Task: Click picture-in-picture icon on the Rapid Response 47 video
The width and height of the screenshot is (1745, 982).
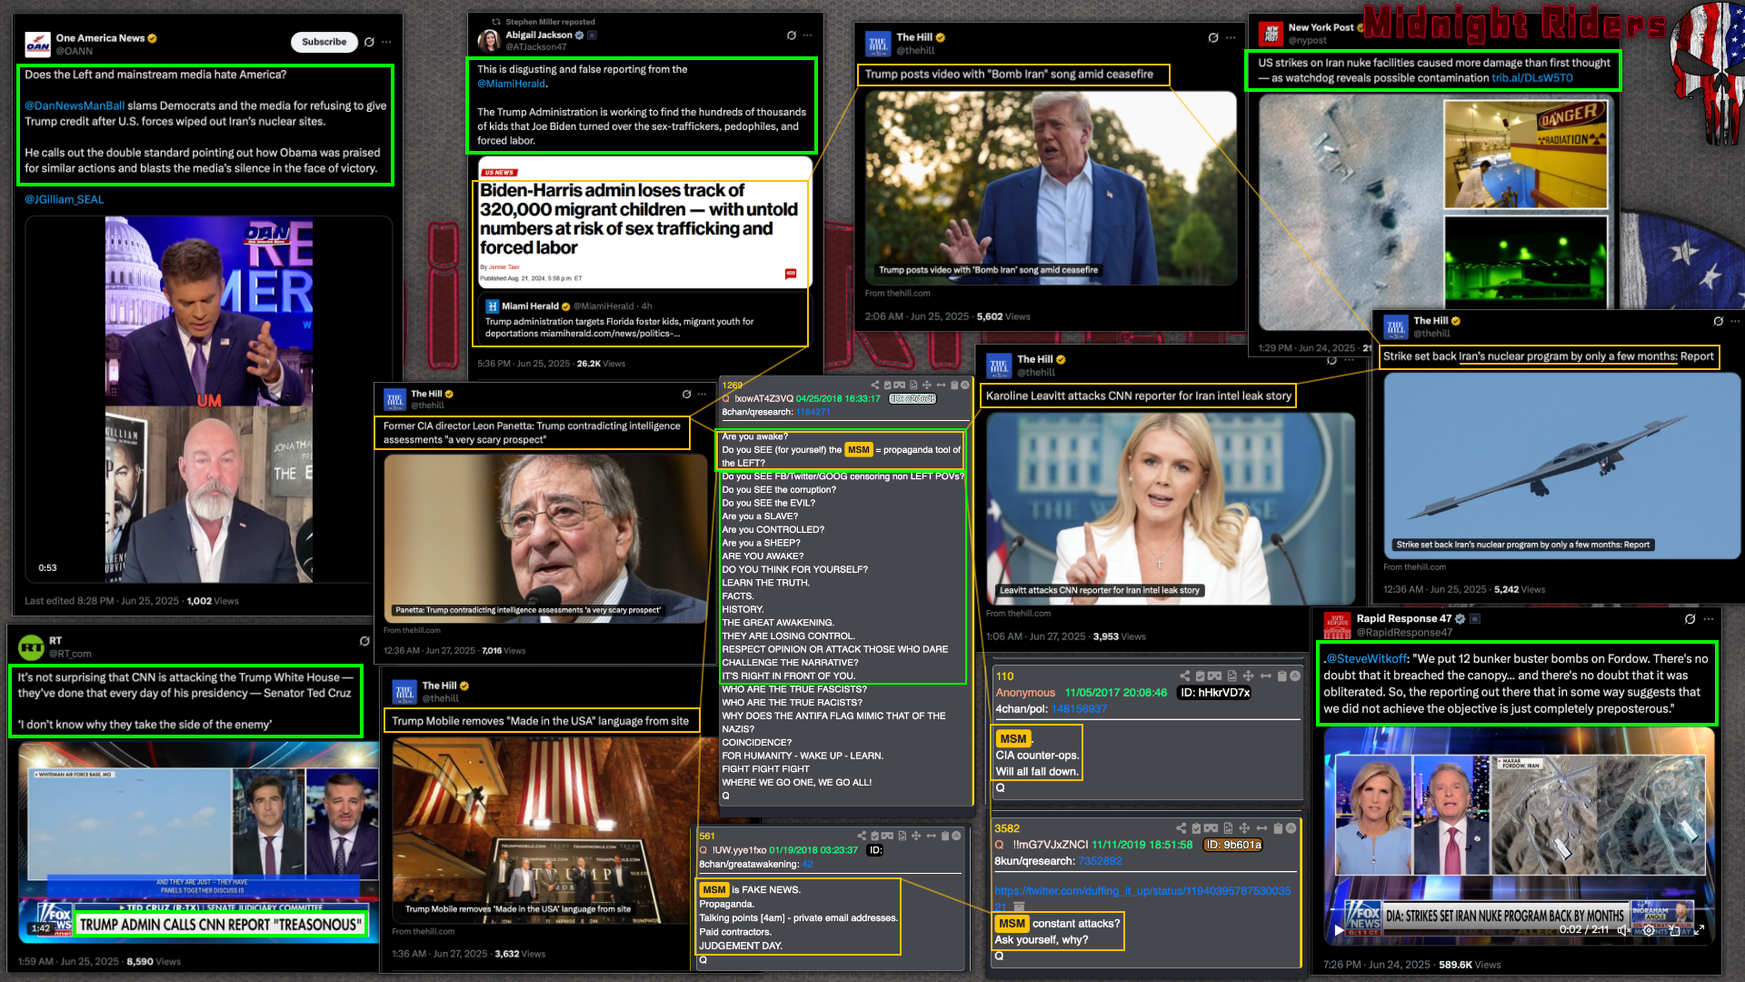Action: pos(1674,930)
